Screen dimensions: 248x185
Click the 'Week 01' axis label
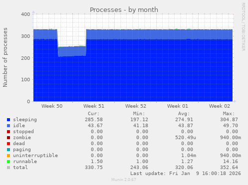(178, 106)
